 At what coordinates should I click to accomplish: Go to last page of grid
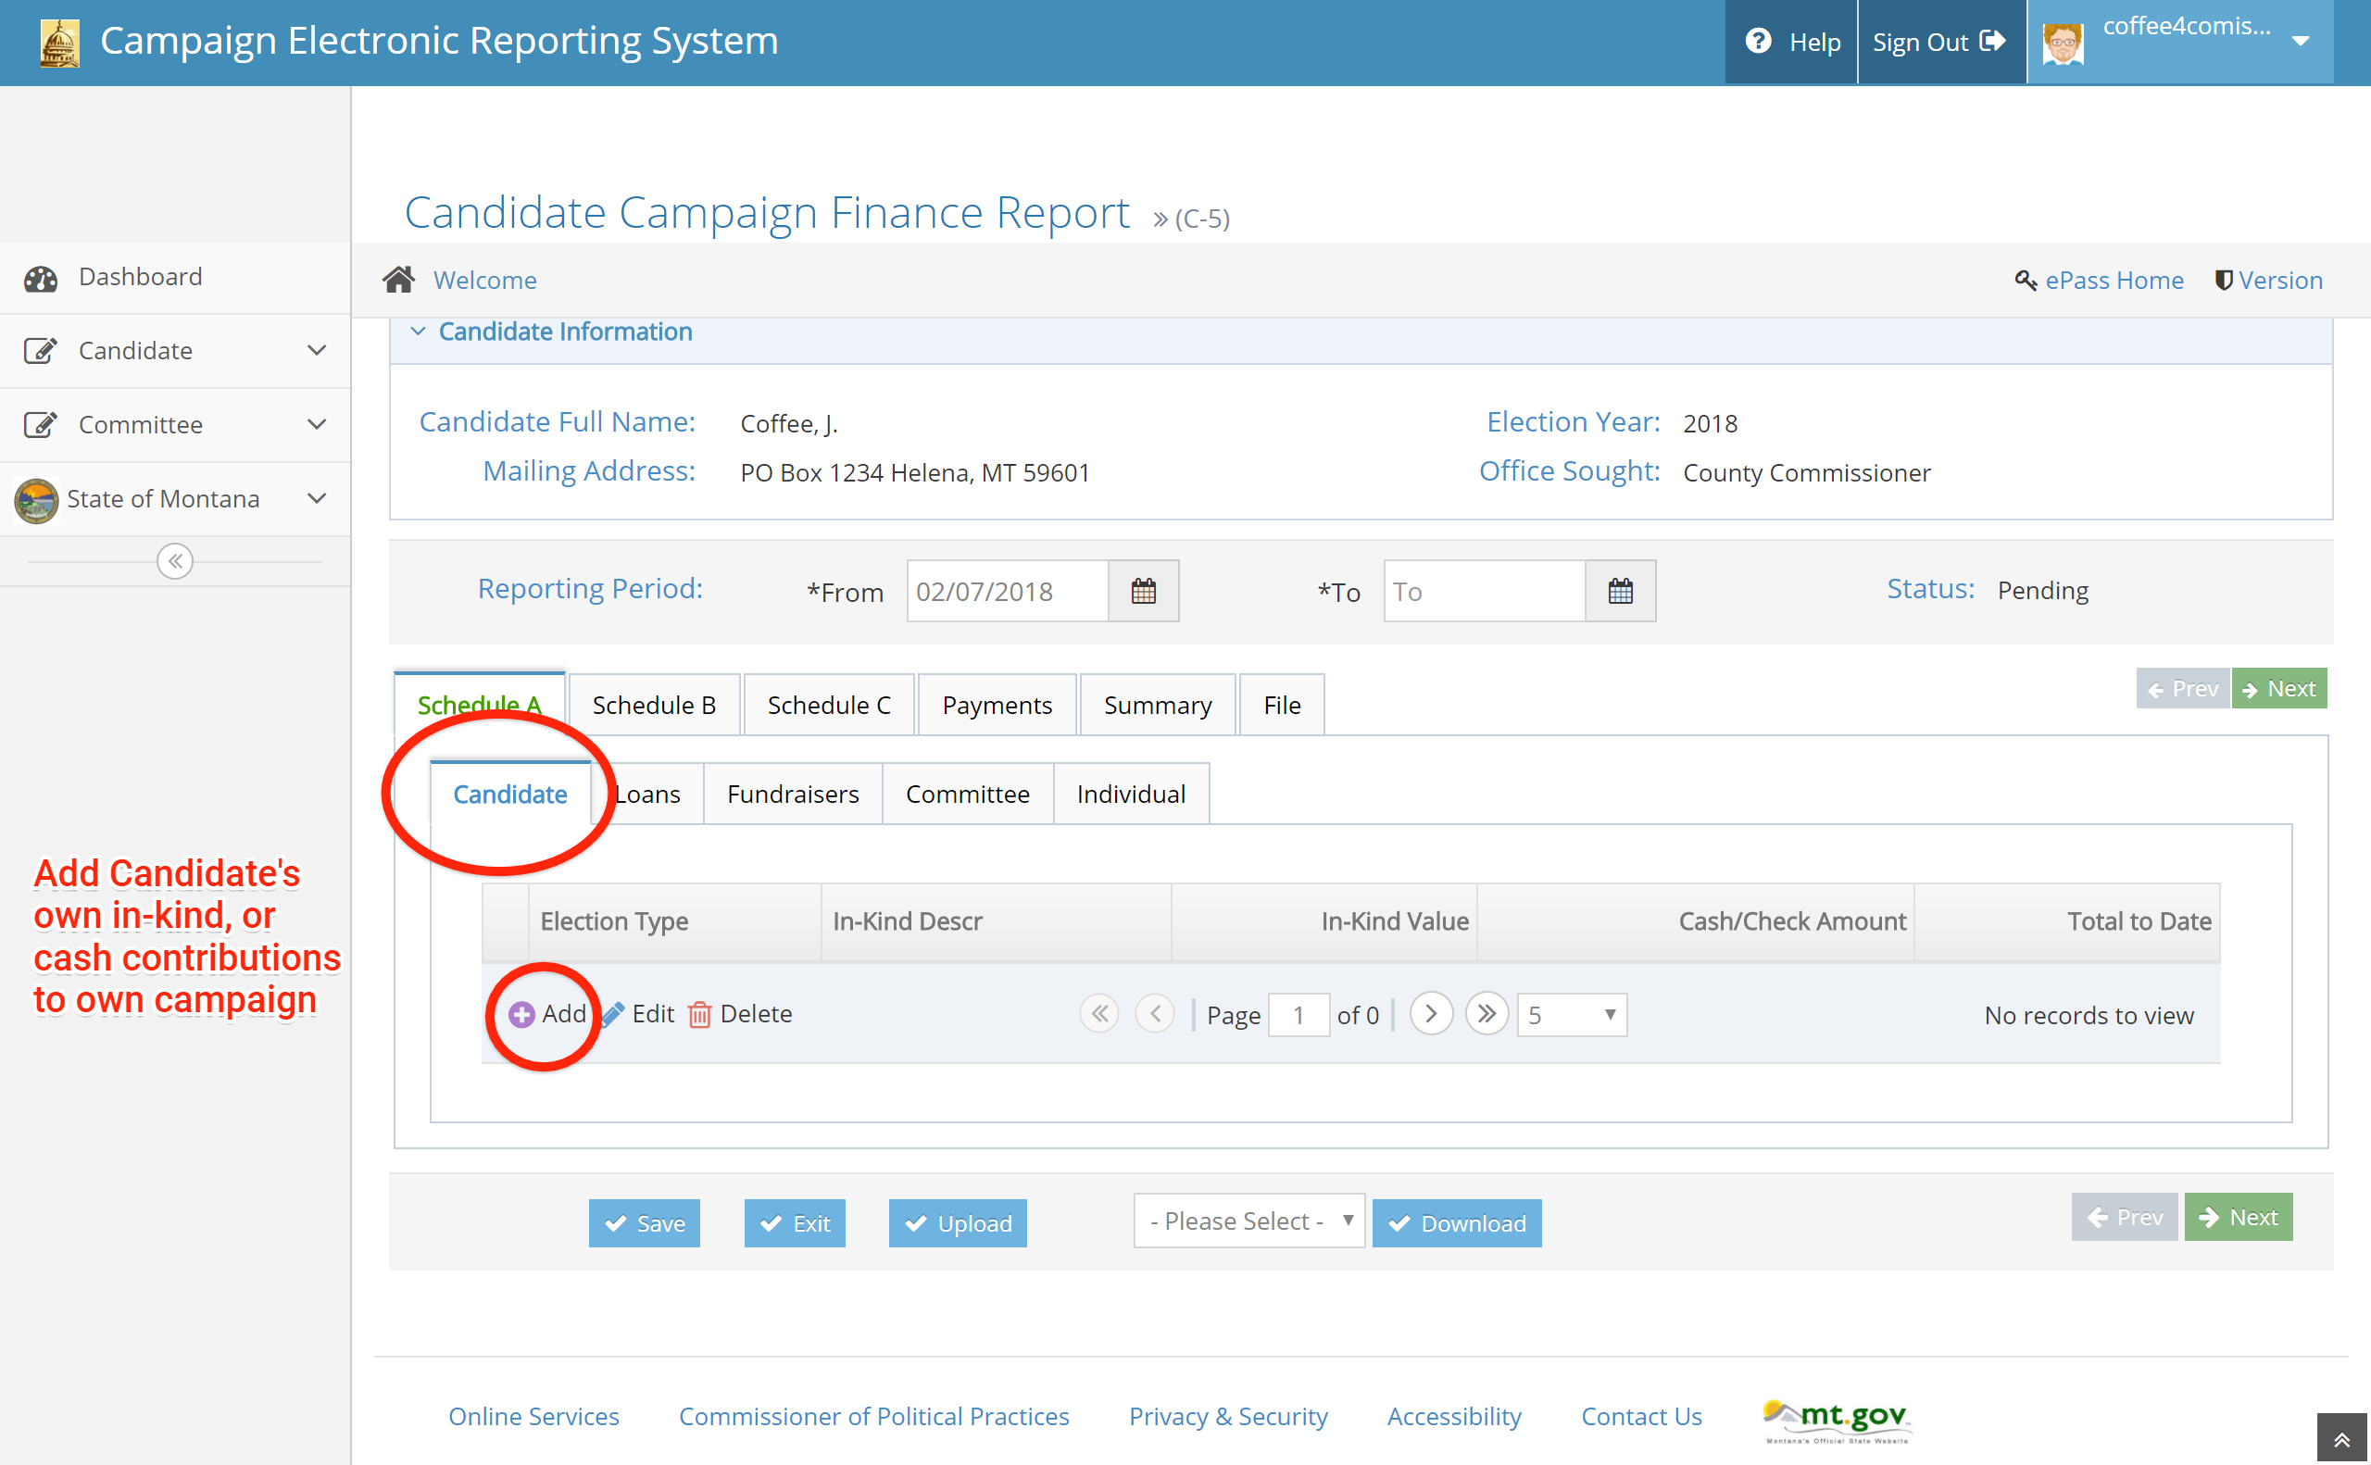(1486, 1013)
